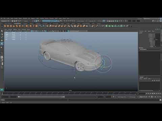Go to start of playback range
The width and height of the screenshot is (162, 121).
[146, 93]
